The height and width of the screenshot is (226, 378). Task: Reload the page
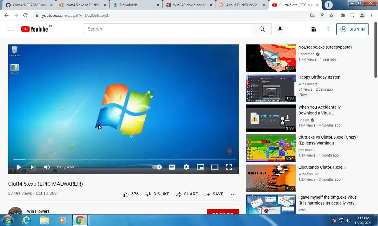pyautogui.click(x=25, y=15)
